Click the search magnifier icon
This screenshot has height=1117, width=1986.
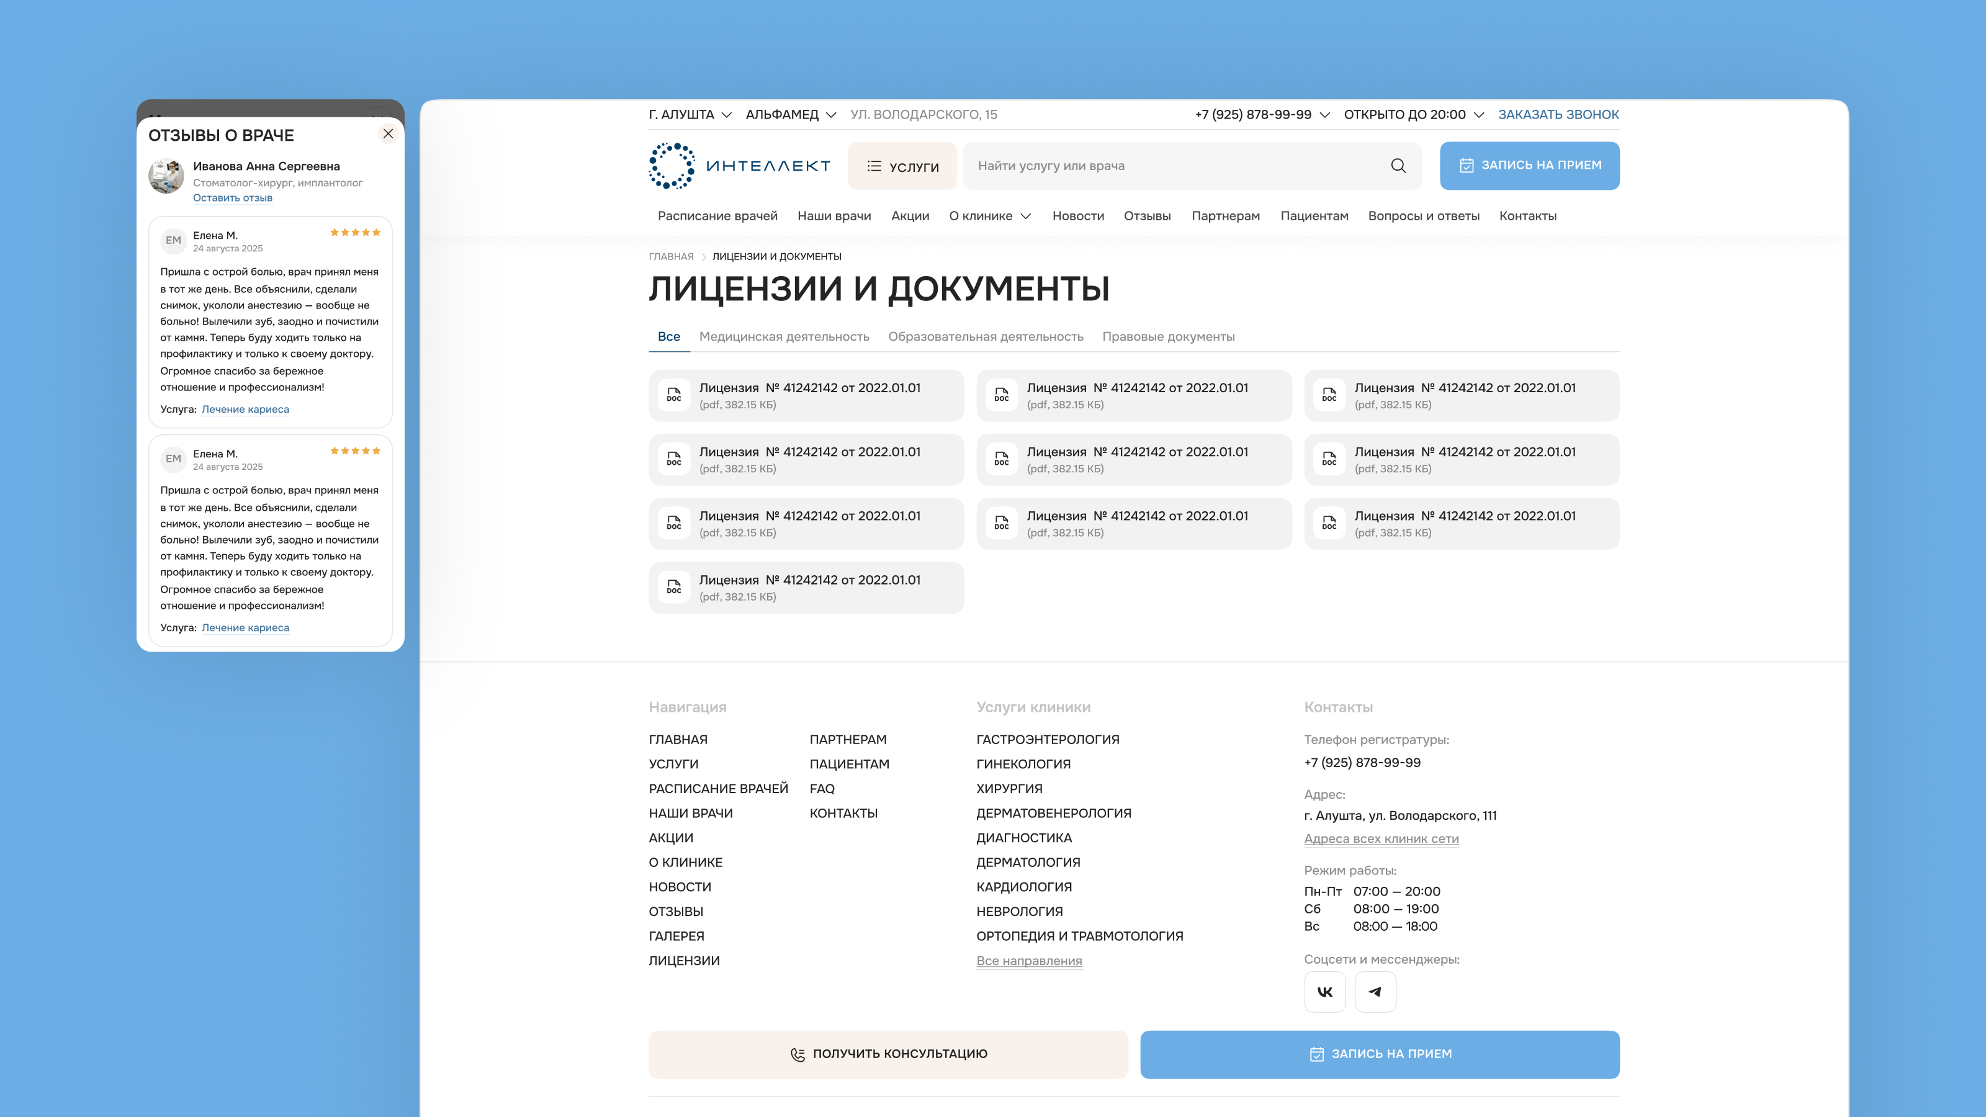tap(1398, 166)
